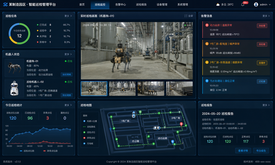Screen dimensions: 275x165
Task: Click the 办公楼 label on map
Action: click(x=135, y=141)
